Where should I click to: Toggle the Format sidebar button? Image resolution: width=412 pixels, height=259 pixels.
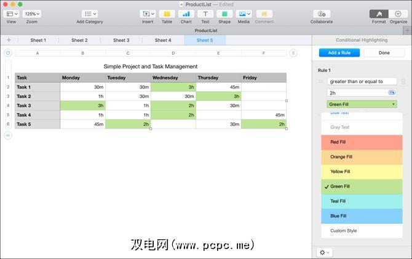(378, 14)
